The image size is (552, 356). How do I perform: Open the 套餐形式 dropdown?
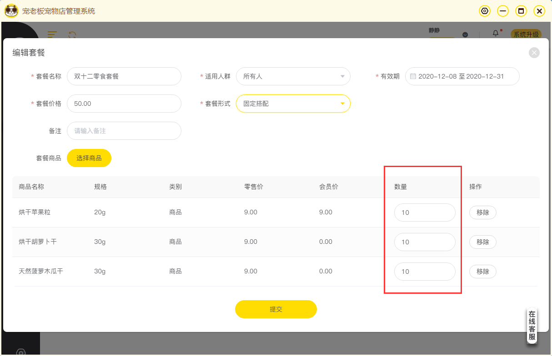point(293,104)
